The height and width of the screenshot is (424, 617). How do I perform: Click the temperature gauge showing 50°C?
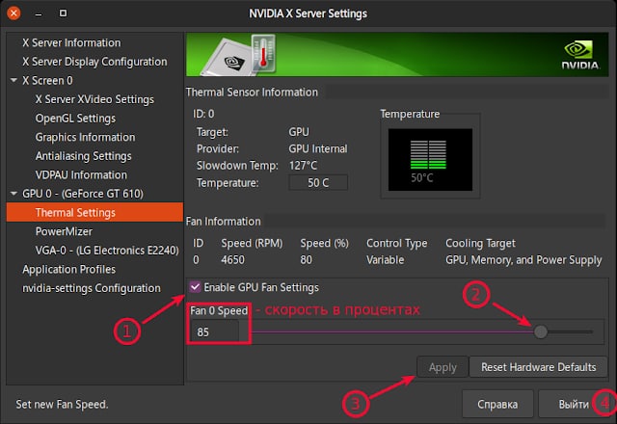[430, 159]
